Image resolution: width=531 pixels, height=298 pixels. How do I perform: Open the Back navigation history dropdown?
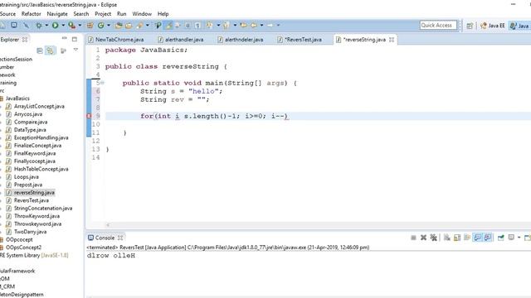click(x=261, y=26)
